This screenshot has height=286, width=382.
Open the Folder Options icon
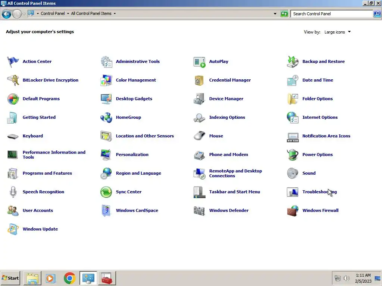292,99
